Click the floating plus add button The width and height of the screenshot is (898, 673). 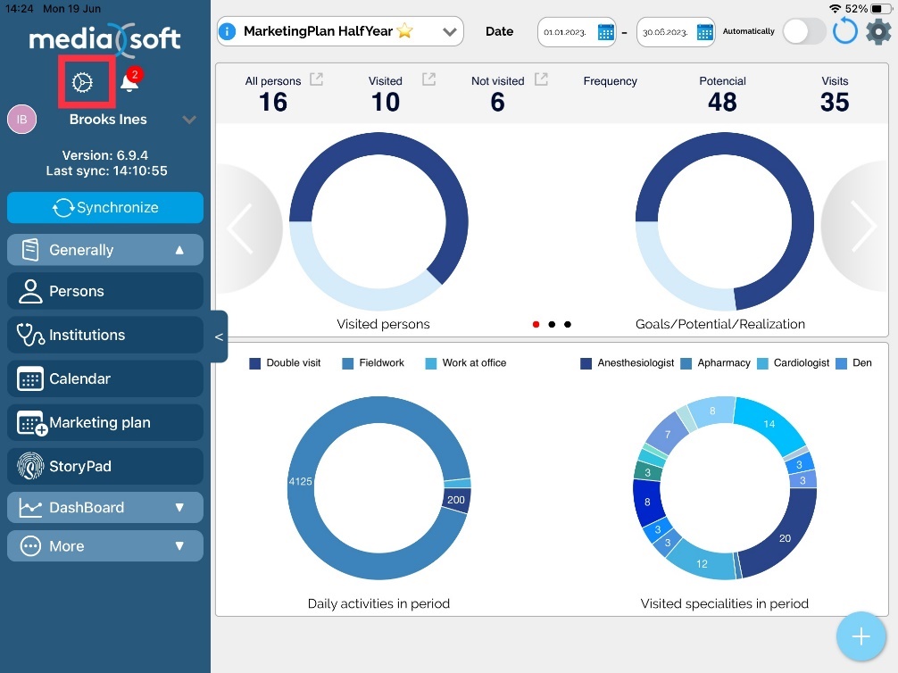click(861, 636)
